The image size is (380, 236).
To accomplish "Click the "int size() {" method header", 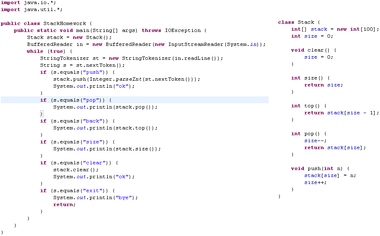I will (310, 78).
